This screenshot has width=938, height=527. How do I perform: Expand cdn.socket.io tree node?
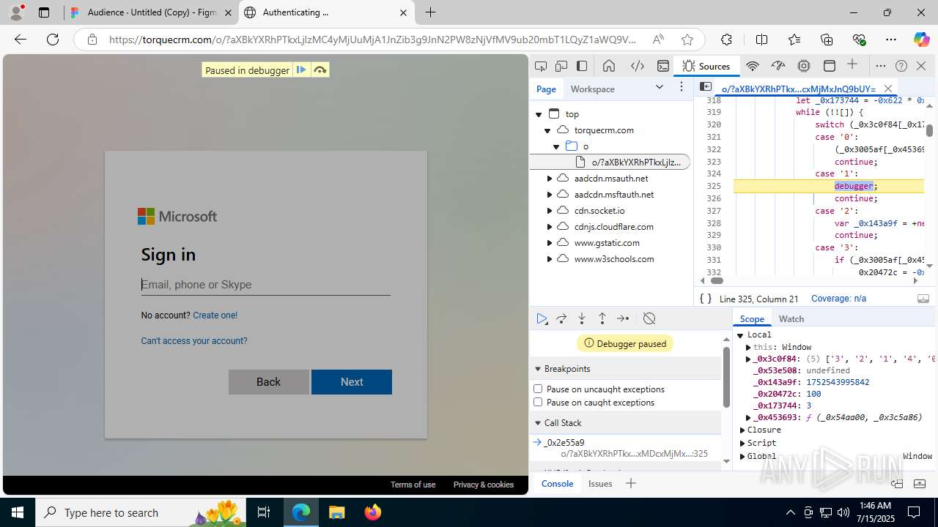click(550, 211)
